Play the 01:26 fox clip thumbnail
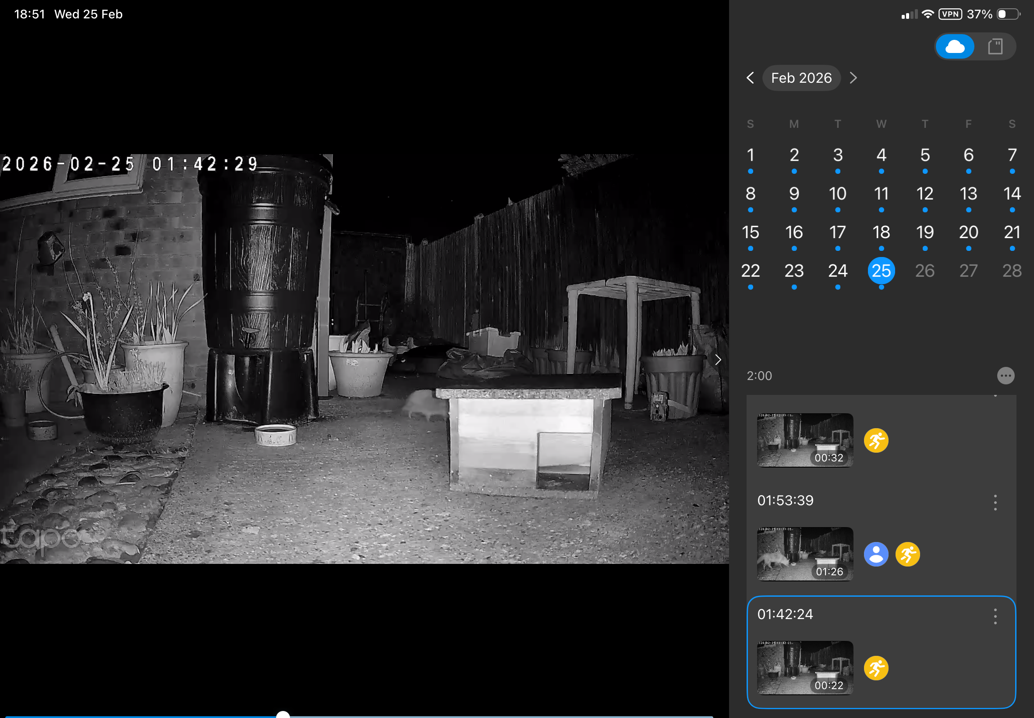This screenshot has height=718, width=1034. 805,554
